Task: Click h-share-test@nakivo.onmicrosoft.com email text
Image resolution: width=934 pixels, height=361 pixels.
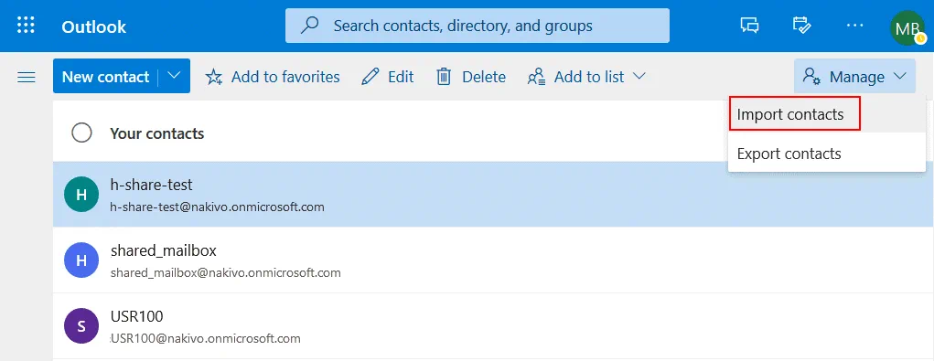Action: (x=218, y=207)
